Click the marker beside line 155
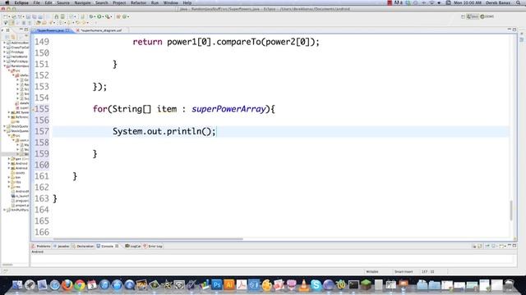Viewport: 526px width, 295px height. point(33,109)
